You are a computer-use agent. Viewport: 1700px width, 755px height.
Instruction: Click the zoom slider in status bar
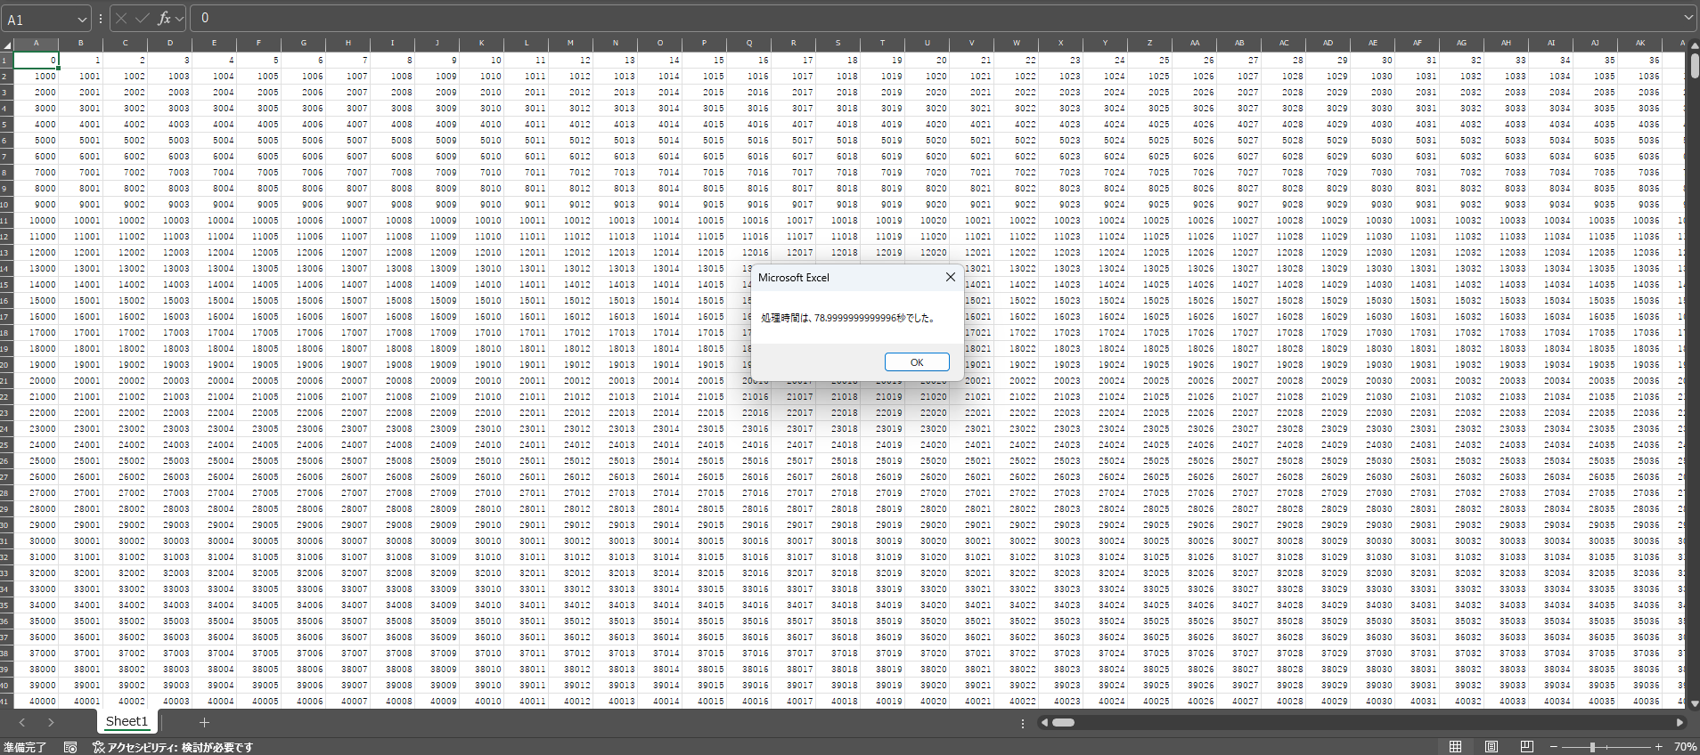click(1592, 747)
